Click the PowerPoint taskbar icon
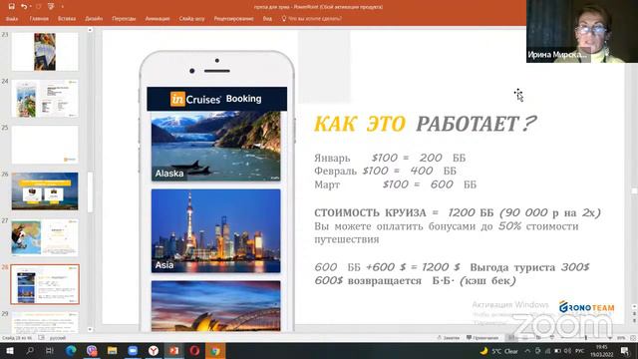Screen dimensions: 638x359 pos(173,350)
